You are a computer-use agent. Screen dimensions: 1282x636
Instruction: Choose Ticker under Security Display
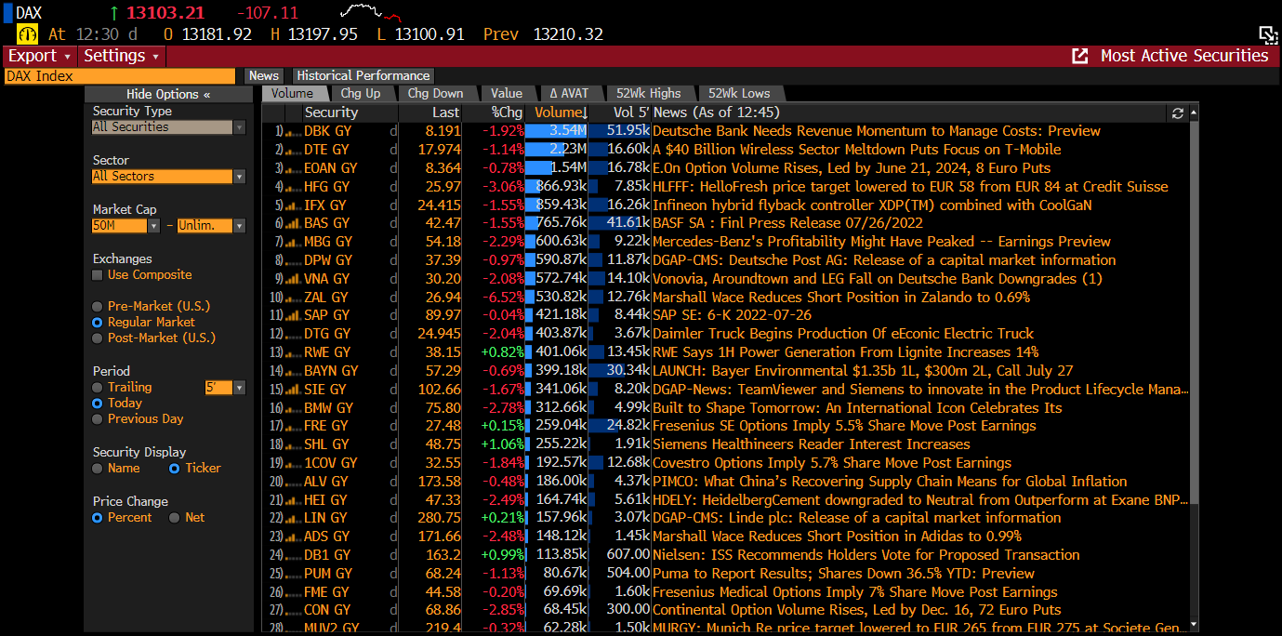click(174, 469)
